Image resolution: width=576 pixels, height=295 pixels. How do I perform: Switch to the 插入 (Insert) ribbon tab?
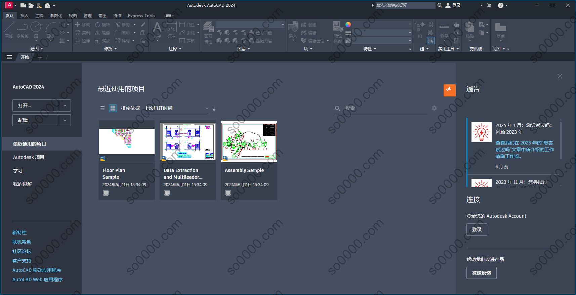click(24, 16)
